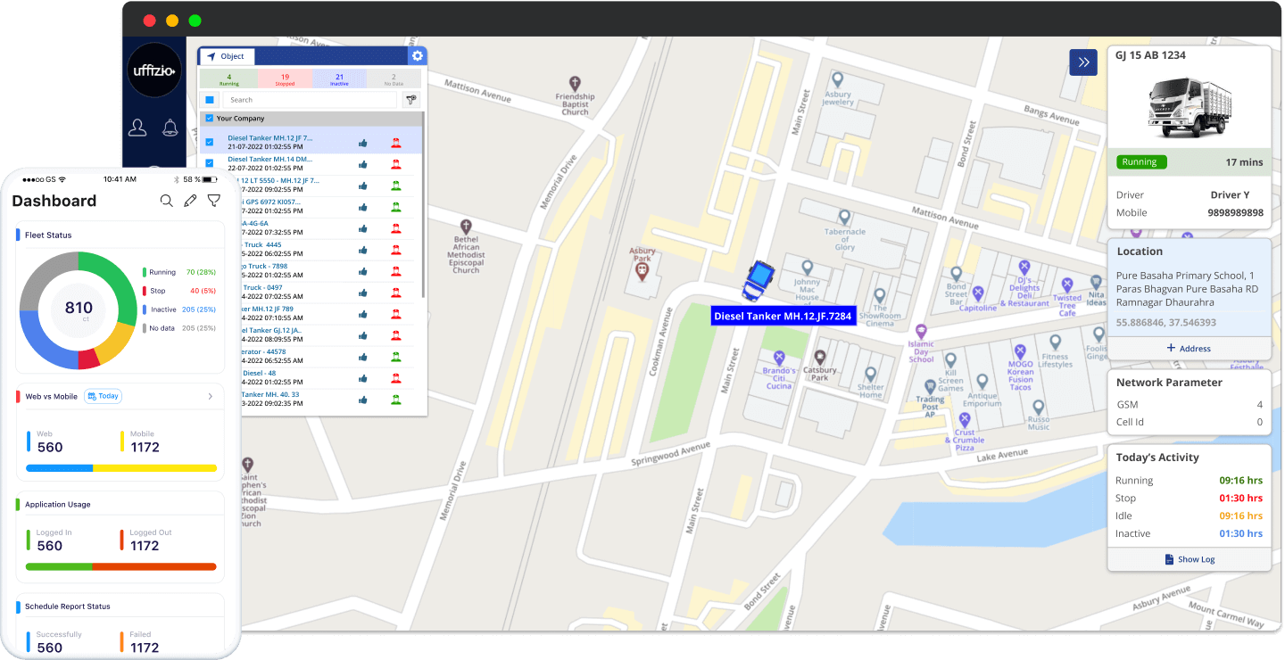
Task: Click GSM network parameter value
Action: tap(1259, 404)
